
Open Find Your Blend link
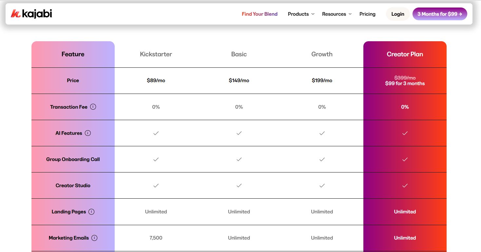click(260, 14)
